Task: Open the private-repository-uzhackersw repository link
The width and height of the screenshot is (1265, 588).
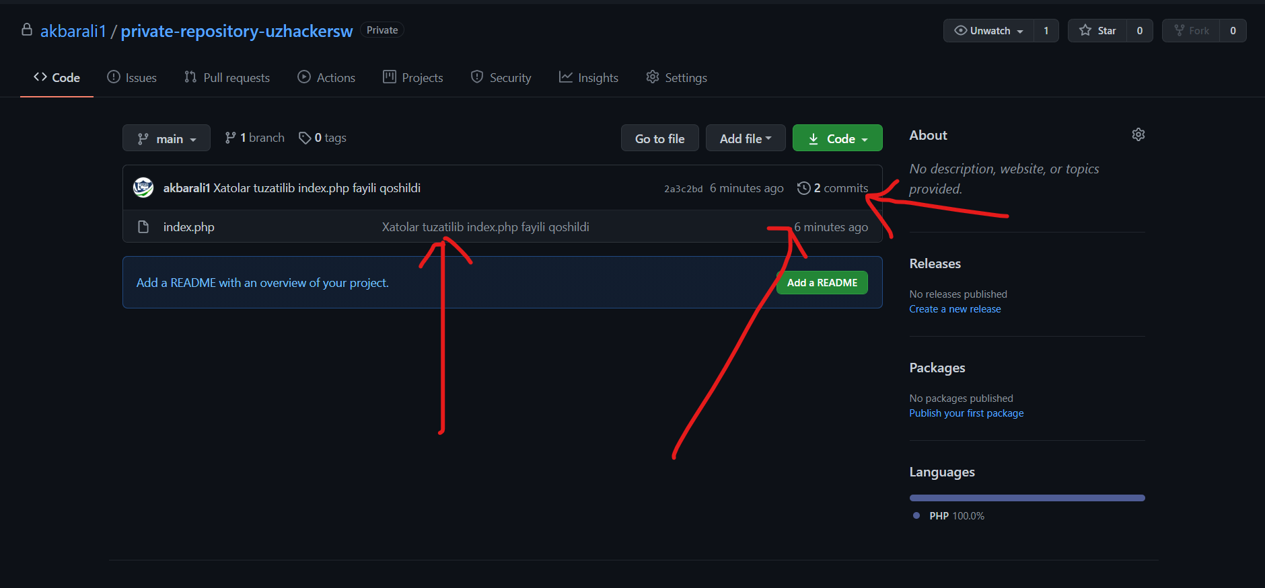Action: tap(237, 31)
